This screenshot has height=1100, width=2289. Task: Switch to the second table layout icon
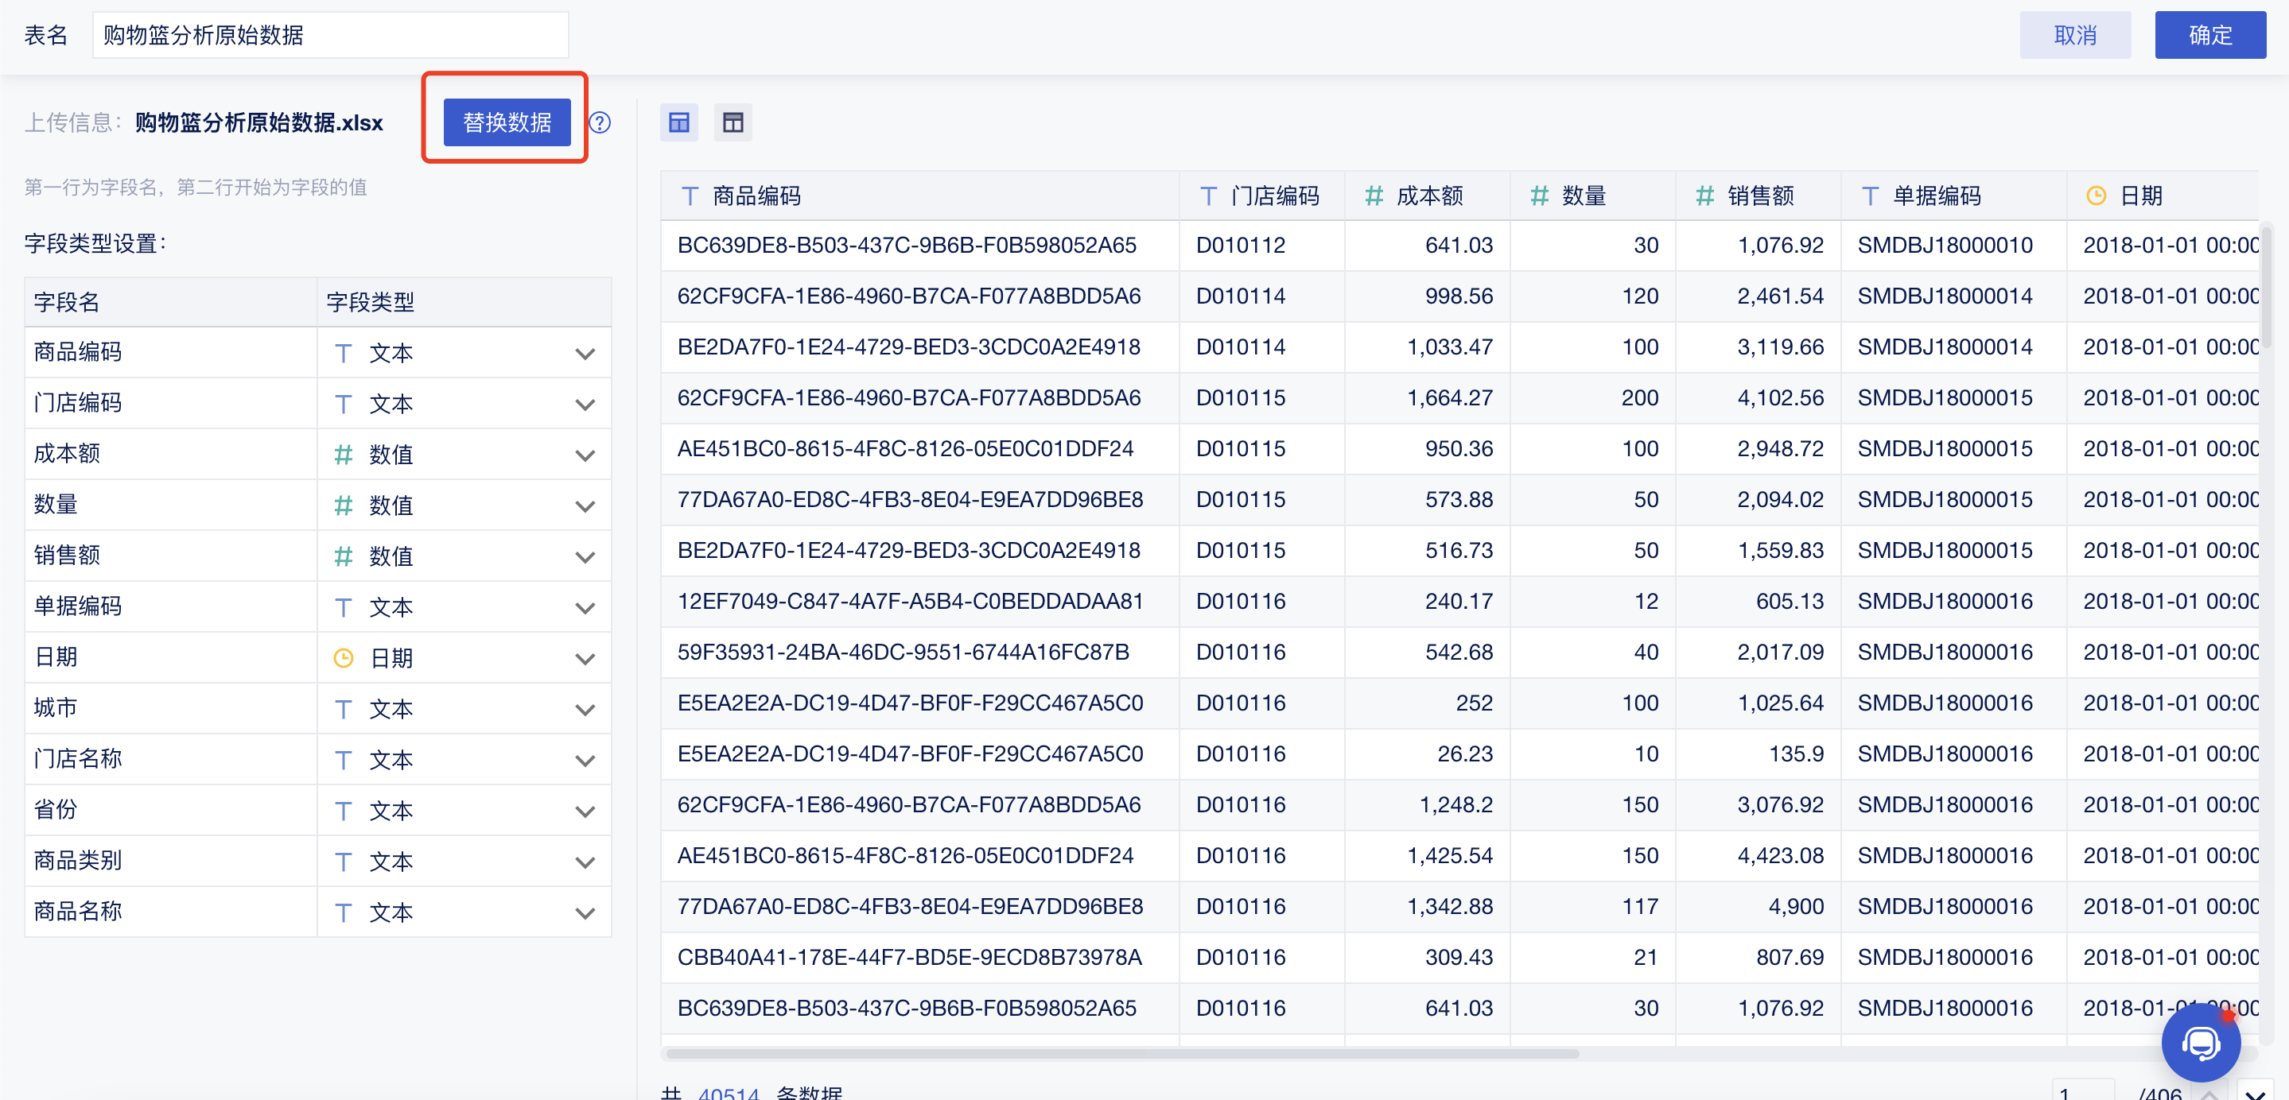click(733, 122)
